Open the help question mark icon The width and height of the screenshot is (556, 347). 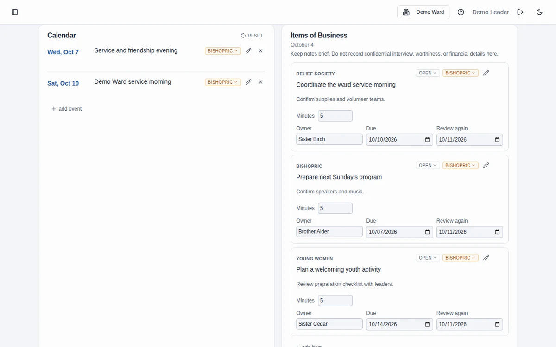461,12
